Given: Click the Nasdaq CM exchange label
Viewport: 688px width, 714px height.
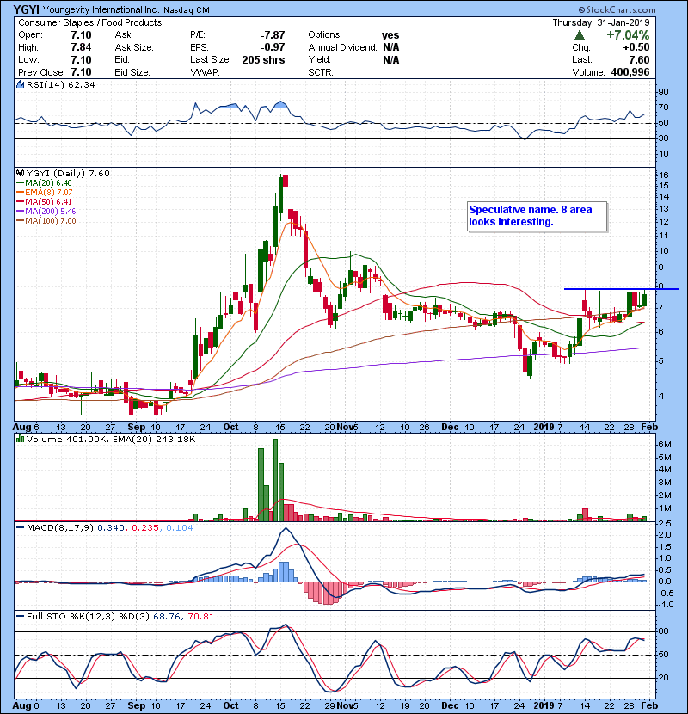Looking at the screenshot, I should pos(187,10).
